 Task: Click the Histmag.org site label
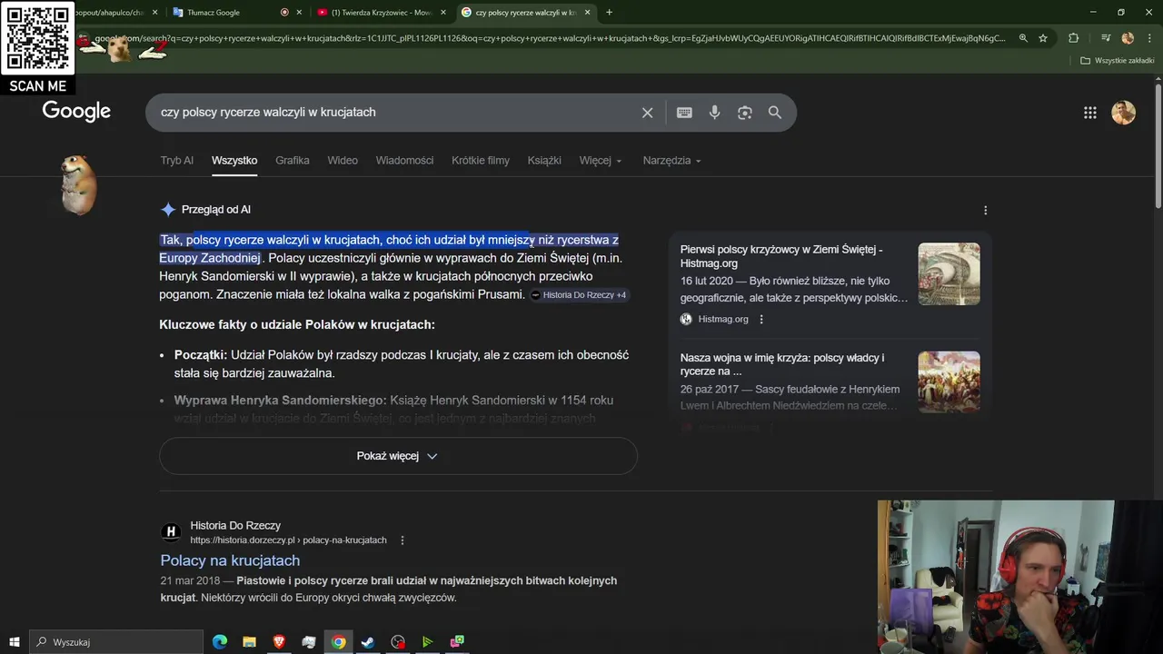click(723, 319)
